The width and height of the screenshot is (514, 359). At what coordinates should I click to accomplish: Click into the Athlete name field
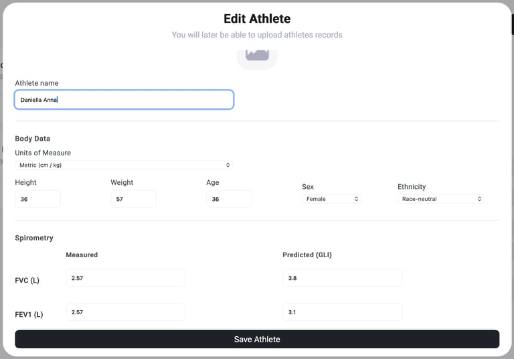pos(124,100)
